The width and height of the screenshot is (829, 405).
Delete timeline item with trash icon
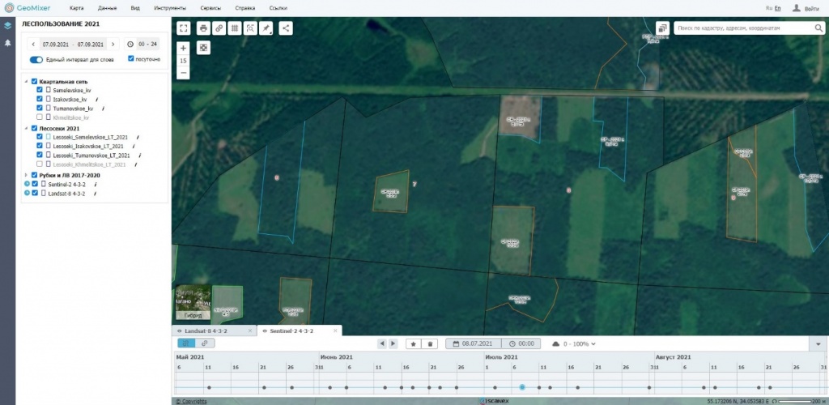click(x=430, y=343)
